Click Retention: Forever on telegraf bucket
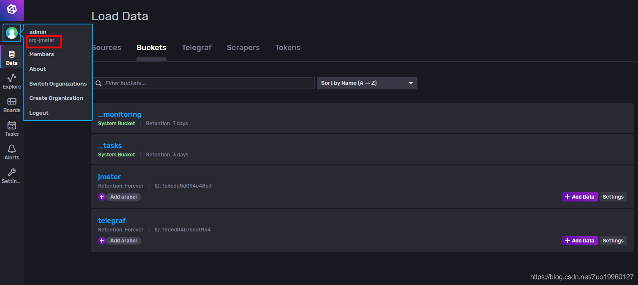638x285 pixels. click(x=121, y=230)
